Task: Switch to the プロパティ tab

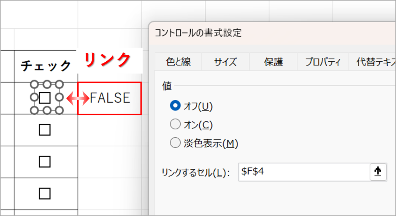Action: click(x=323, y=62)
